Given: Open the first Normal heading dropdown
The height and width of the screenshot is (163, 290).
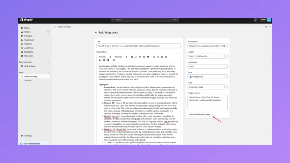Looking at the screenshot, I should tap(105, 57).
